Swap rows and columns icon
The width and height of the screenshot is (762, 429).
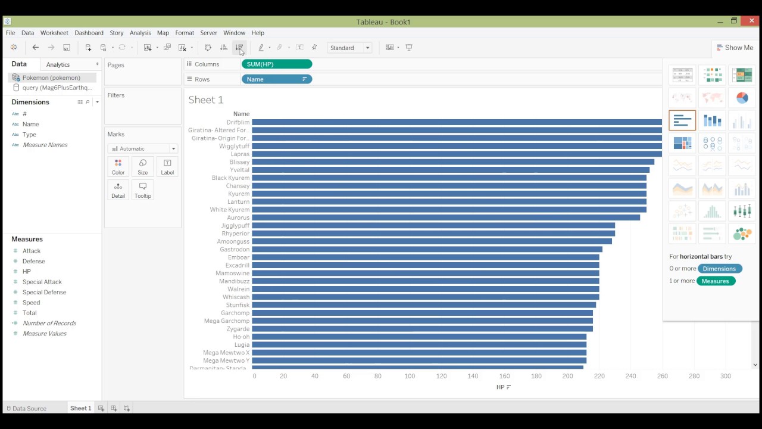pyautogui.click(x=208, y=48)
